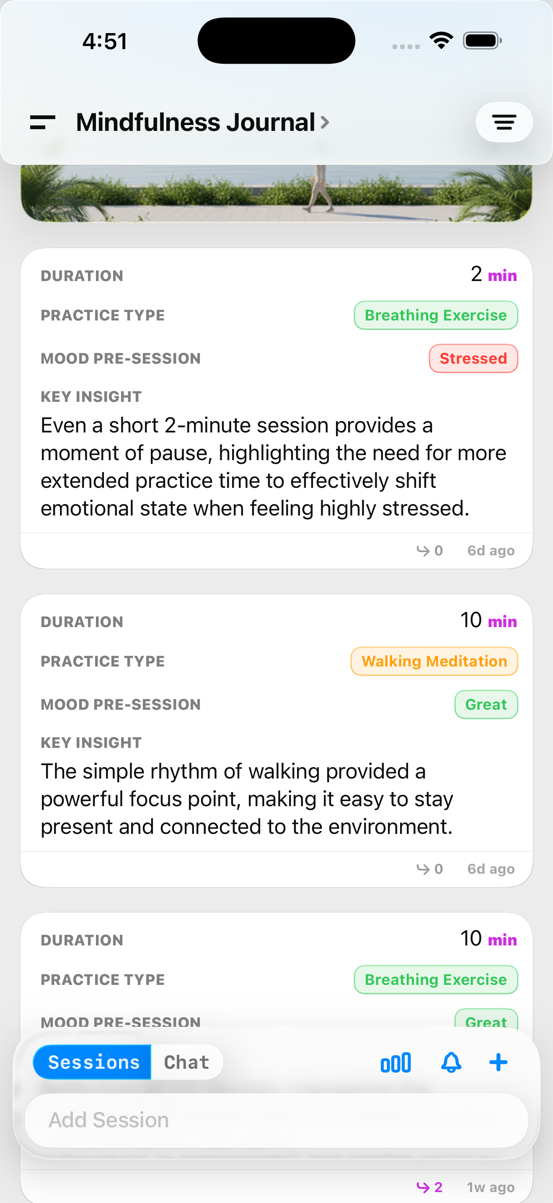Select the Great mood tag on the walking session
This screenshot has height=1203, width=553.
coord(486,704)
